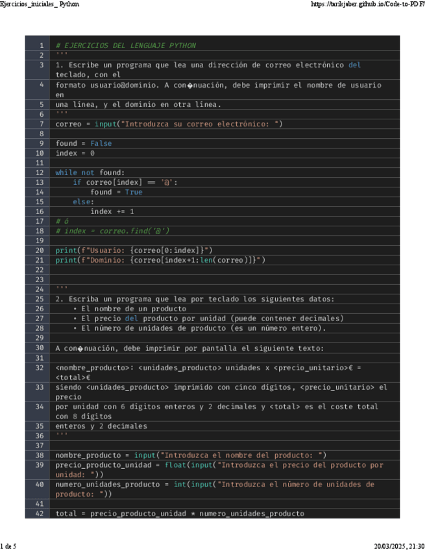The image size is (425, 550).
Task: Click the 'nombre_producto = input' code line
Action: tap(191, 455)
